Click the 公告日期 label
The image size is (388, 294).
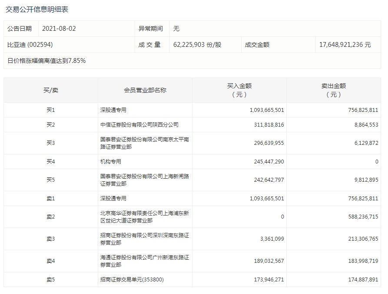20,29
